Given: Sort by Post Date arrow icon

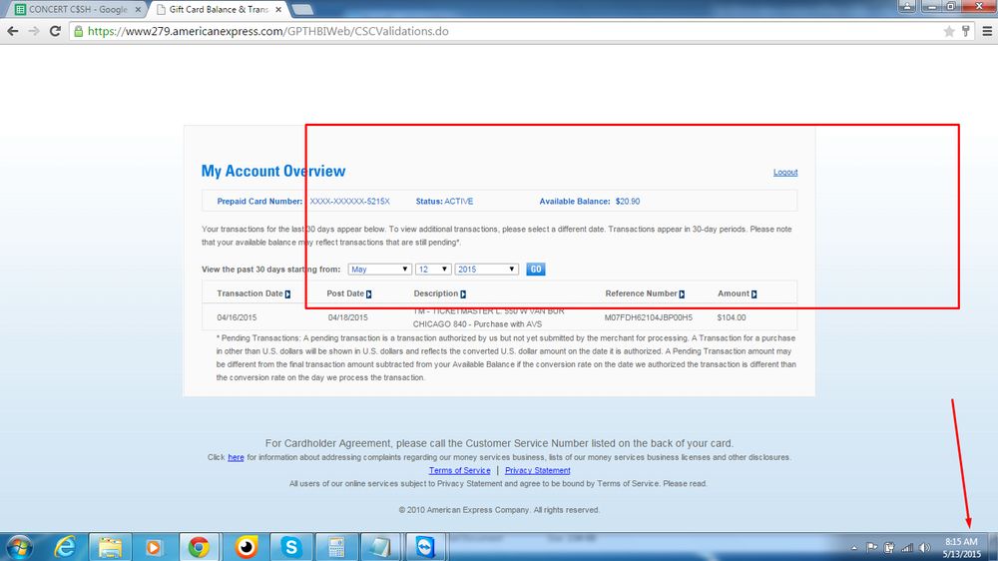Looking at the screenshot, I should pos(368,294).
